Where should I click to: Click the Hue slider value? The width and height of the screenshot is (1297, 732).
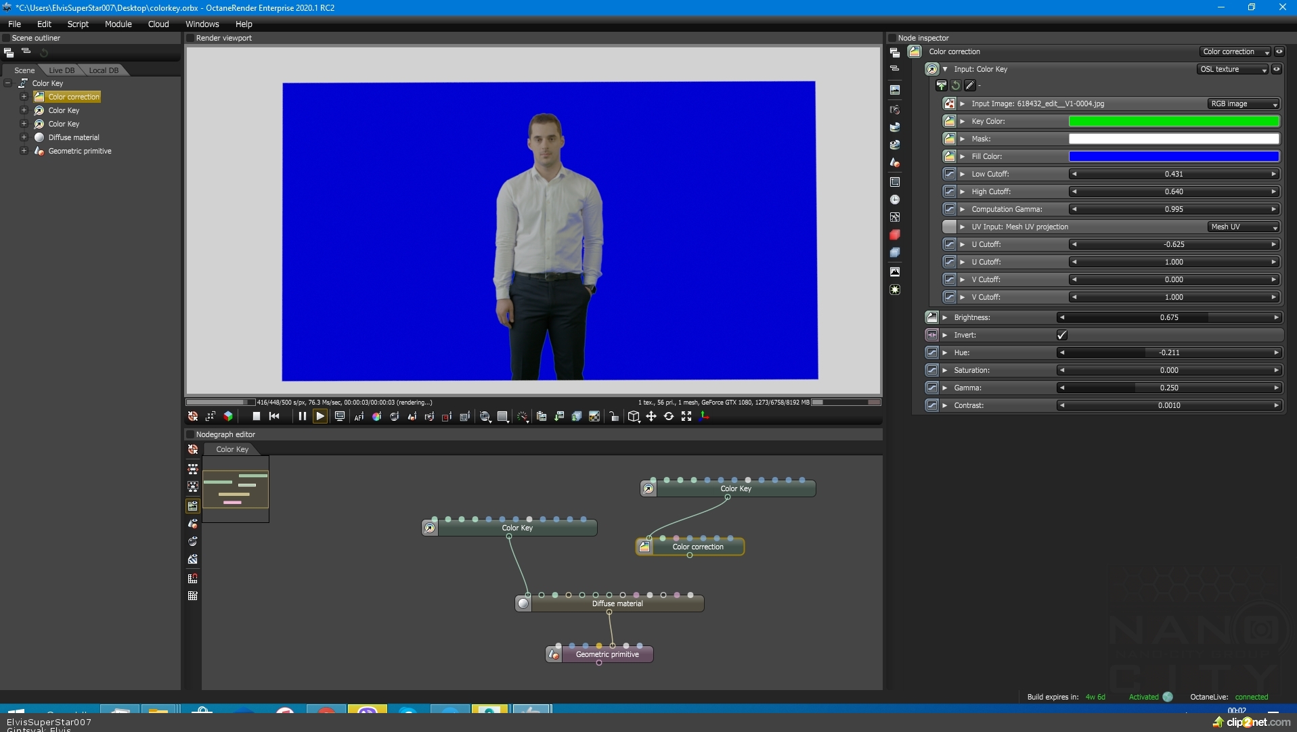(x=1169, y=352)
